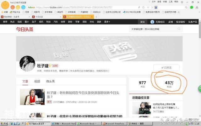Close the 今日头条 browser tab
Screen dimensions: 201x126
61,17
